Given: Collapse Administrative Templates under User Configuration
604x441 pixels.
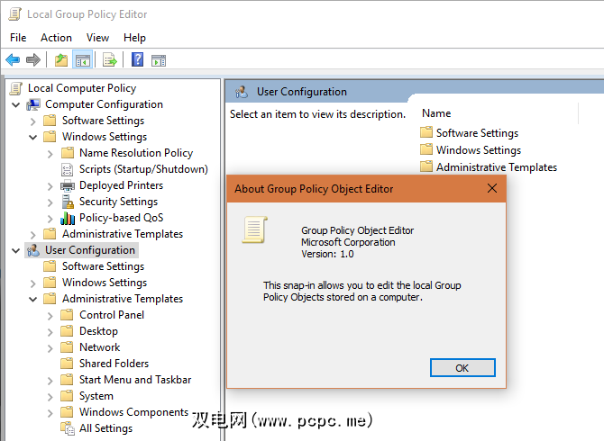Looking at the screenshot, I should pos(33,299).
